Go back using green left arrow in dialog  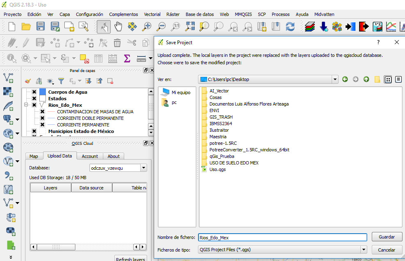click(345, 79)
